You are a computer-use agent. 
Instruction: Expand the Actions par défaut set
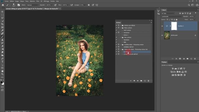(121, 26)
